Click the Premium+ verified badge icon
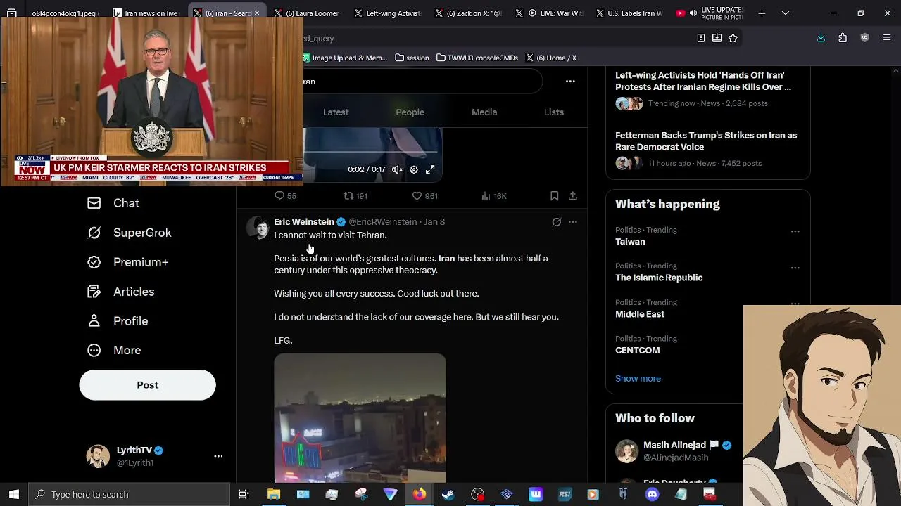The height and width of the screenshot is (506, 901). point(94,262)
